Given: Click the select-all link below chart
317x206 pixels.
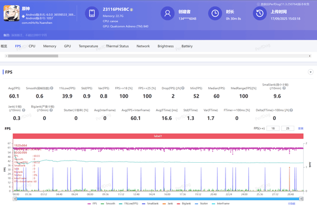Looking at the screenshot, I should point(291,203).
